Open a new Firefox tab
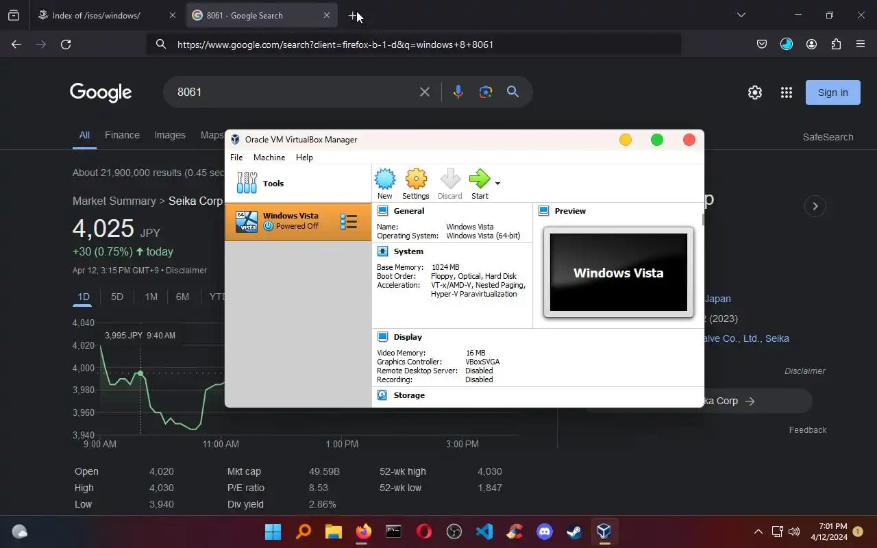The height and width of the screenshot is (548, 877). tap(354, 15)
